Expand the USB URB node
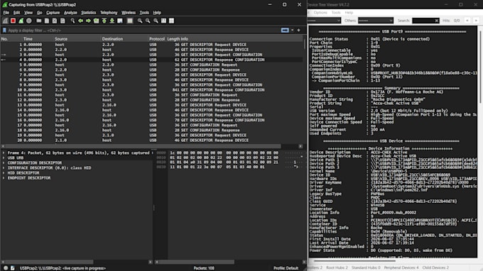 coord(4,157)
